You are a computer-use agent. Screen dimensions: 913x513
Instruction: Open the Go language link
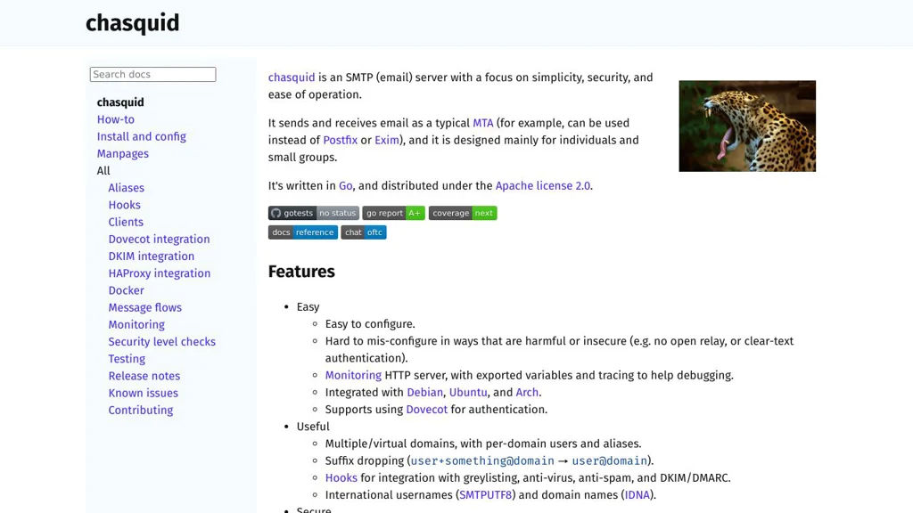tap(345, 186)
